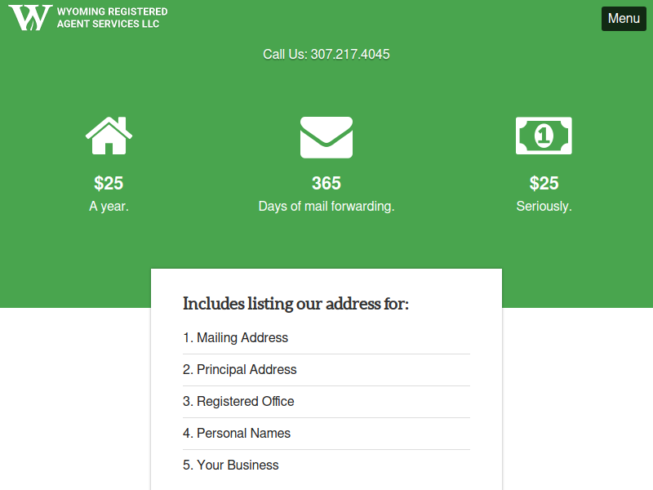The image size is (653, 490).
Task: Select the $25 heading under house icon
Action: tap(109, 183)
